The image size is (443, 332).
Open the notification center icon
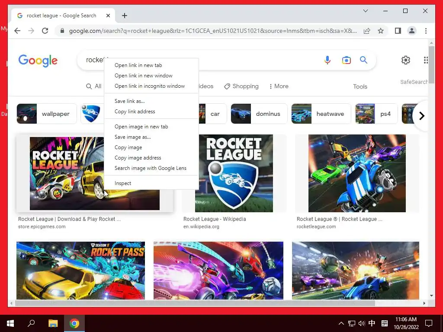point(429,323)
